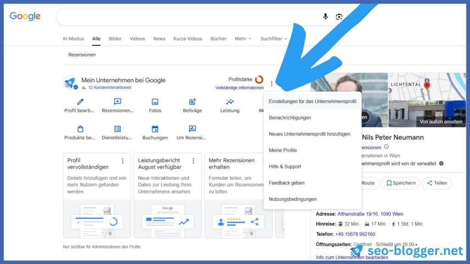
Task: Open Um Rezensionen bitten icon
Action: coord(192,129)
